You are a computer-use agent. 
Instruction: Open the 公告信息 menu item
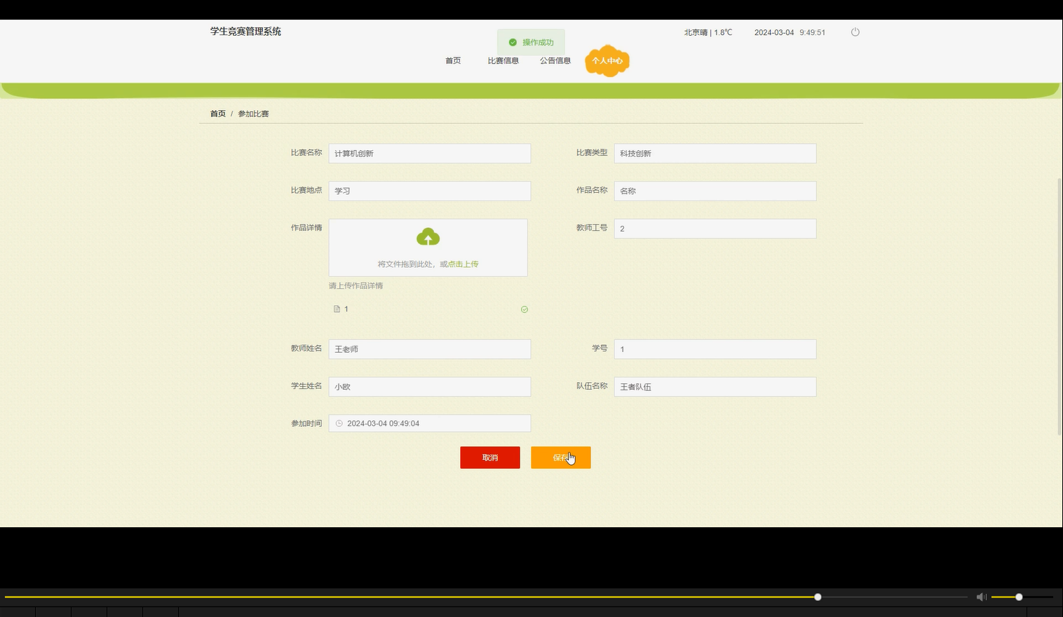555,60
